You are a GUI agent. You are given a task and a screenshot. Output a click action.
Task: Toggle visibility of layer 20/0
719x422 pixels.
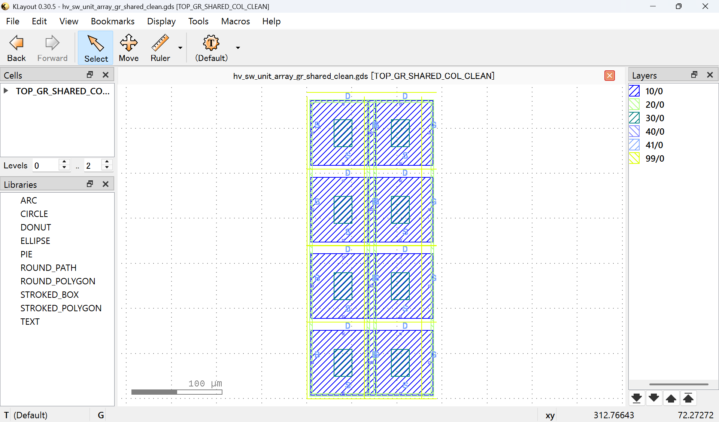tap(635, 104)
